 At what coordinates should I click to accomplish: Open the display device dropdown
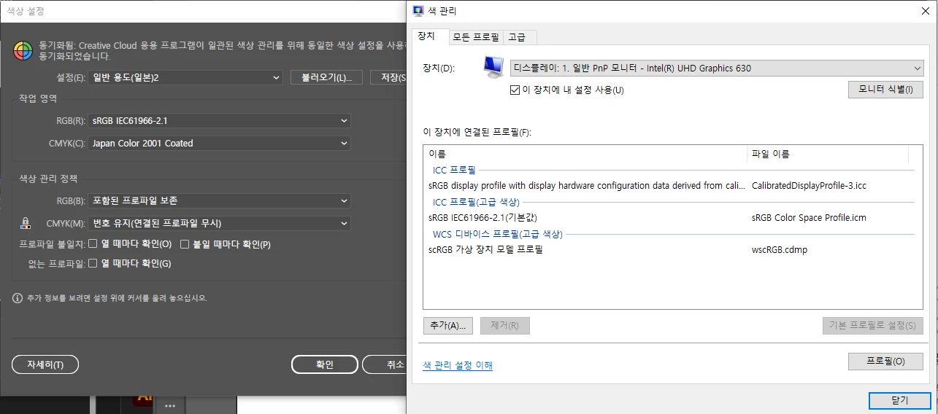717,68
